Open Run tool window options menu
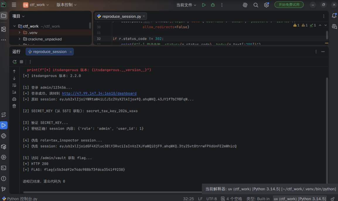The height and width of the screenshot is (201, 338). click(x=316, y=52)
